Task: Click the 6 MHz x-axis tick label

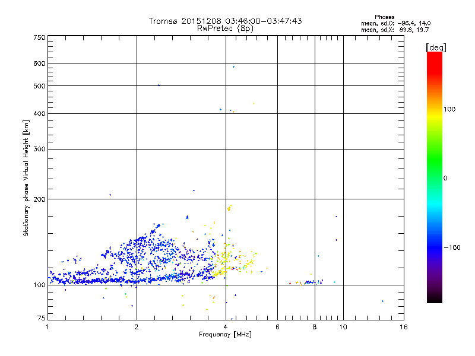Action: tap(277, 327)
